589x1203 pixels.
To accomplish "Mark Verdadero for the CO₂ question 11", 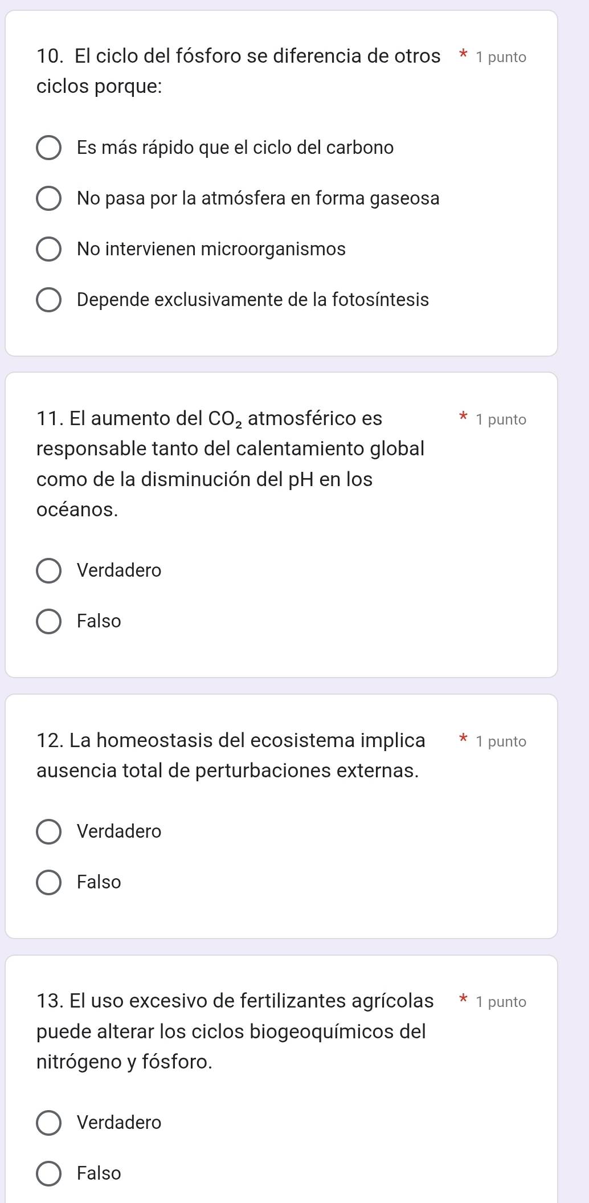I will point(49,571).
